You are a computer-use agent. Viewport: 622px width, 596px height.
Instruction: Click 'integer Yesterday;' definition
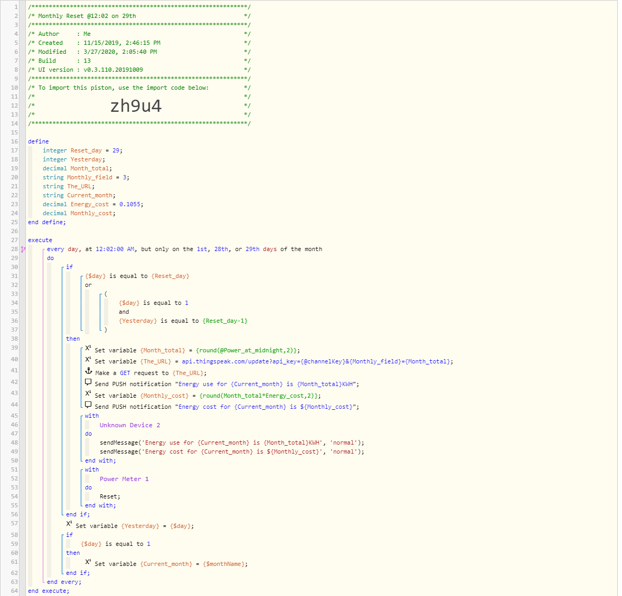(74, 160)
